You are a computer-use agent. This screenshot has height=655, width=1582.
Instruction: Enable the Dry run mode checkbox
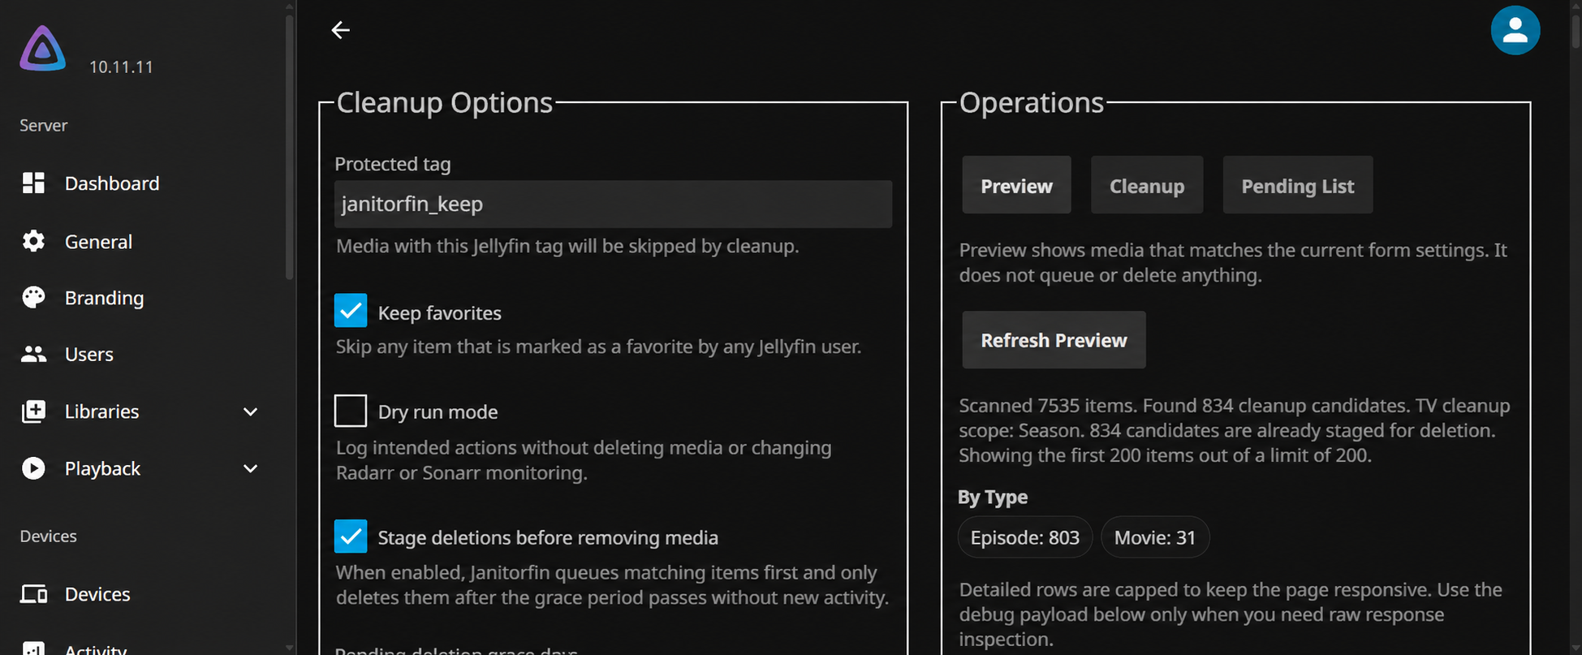coord(351,411)
